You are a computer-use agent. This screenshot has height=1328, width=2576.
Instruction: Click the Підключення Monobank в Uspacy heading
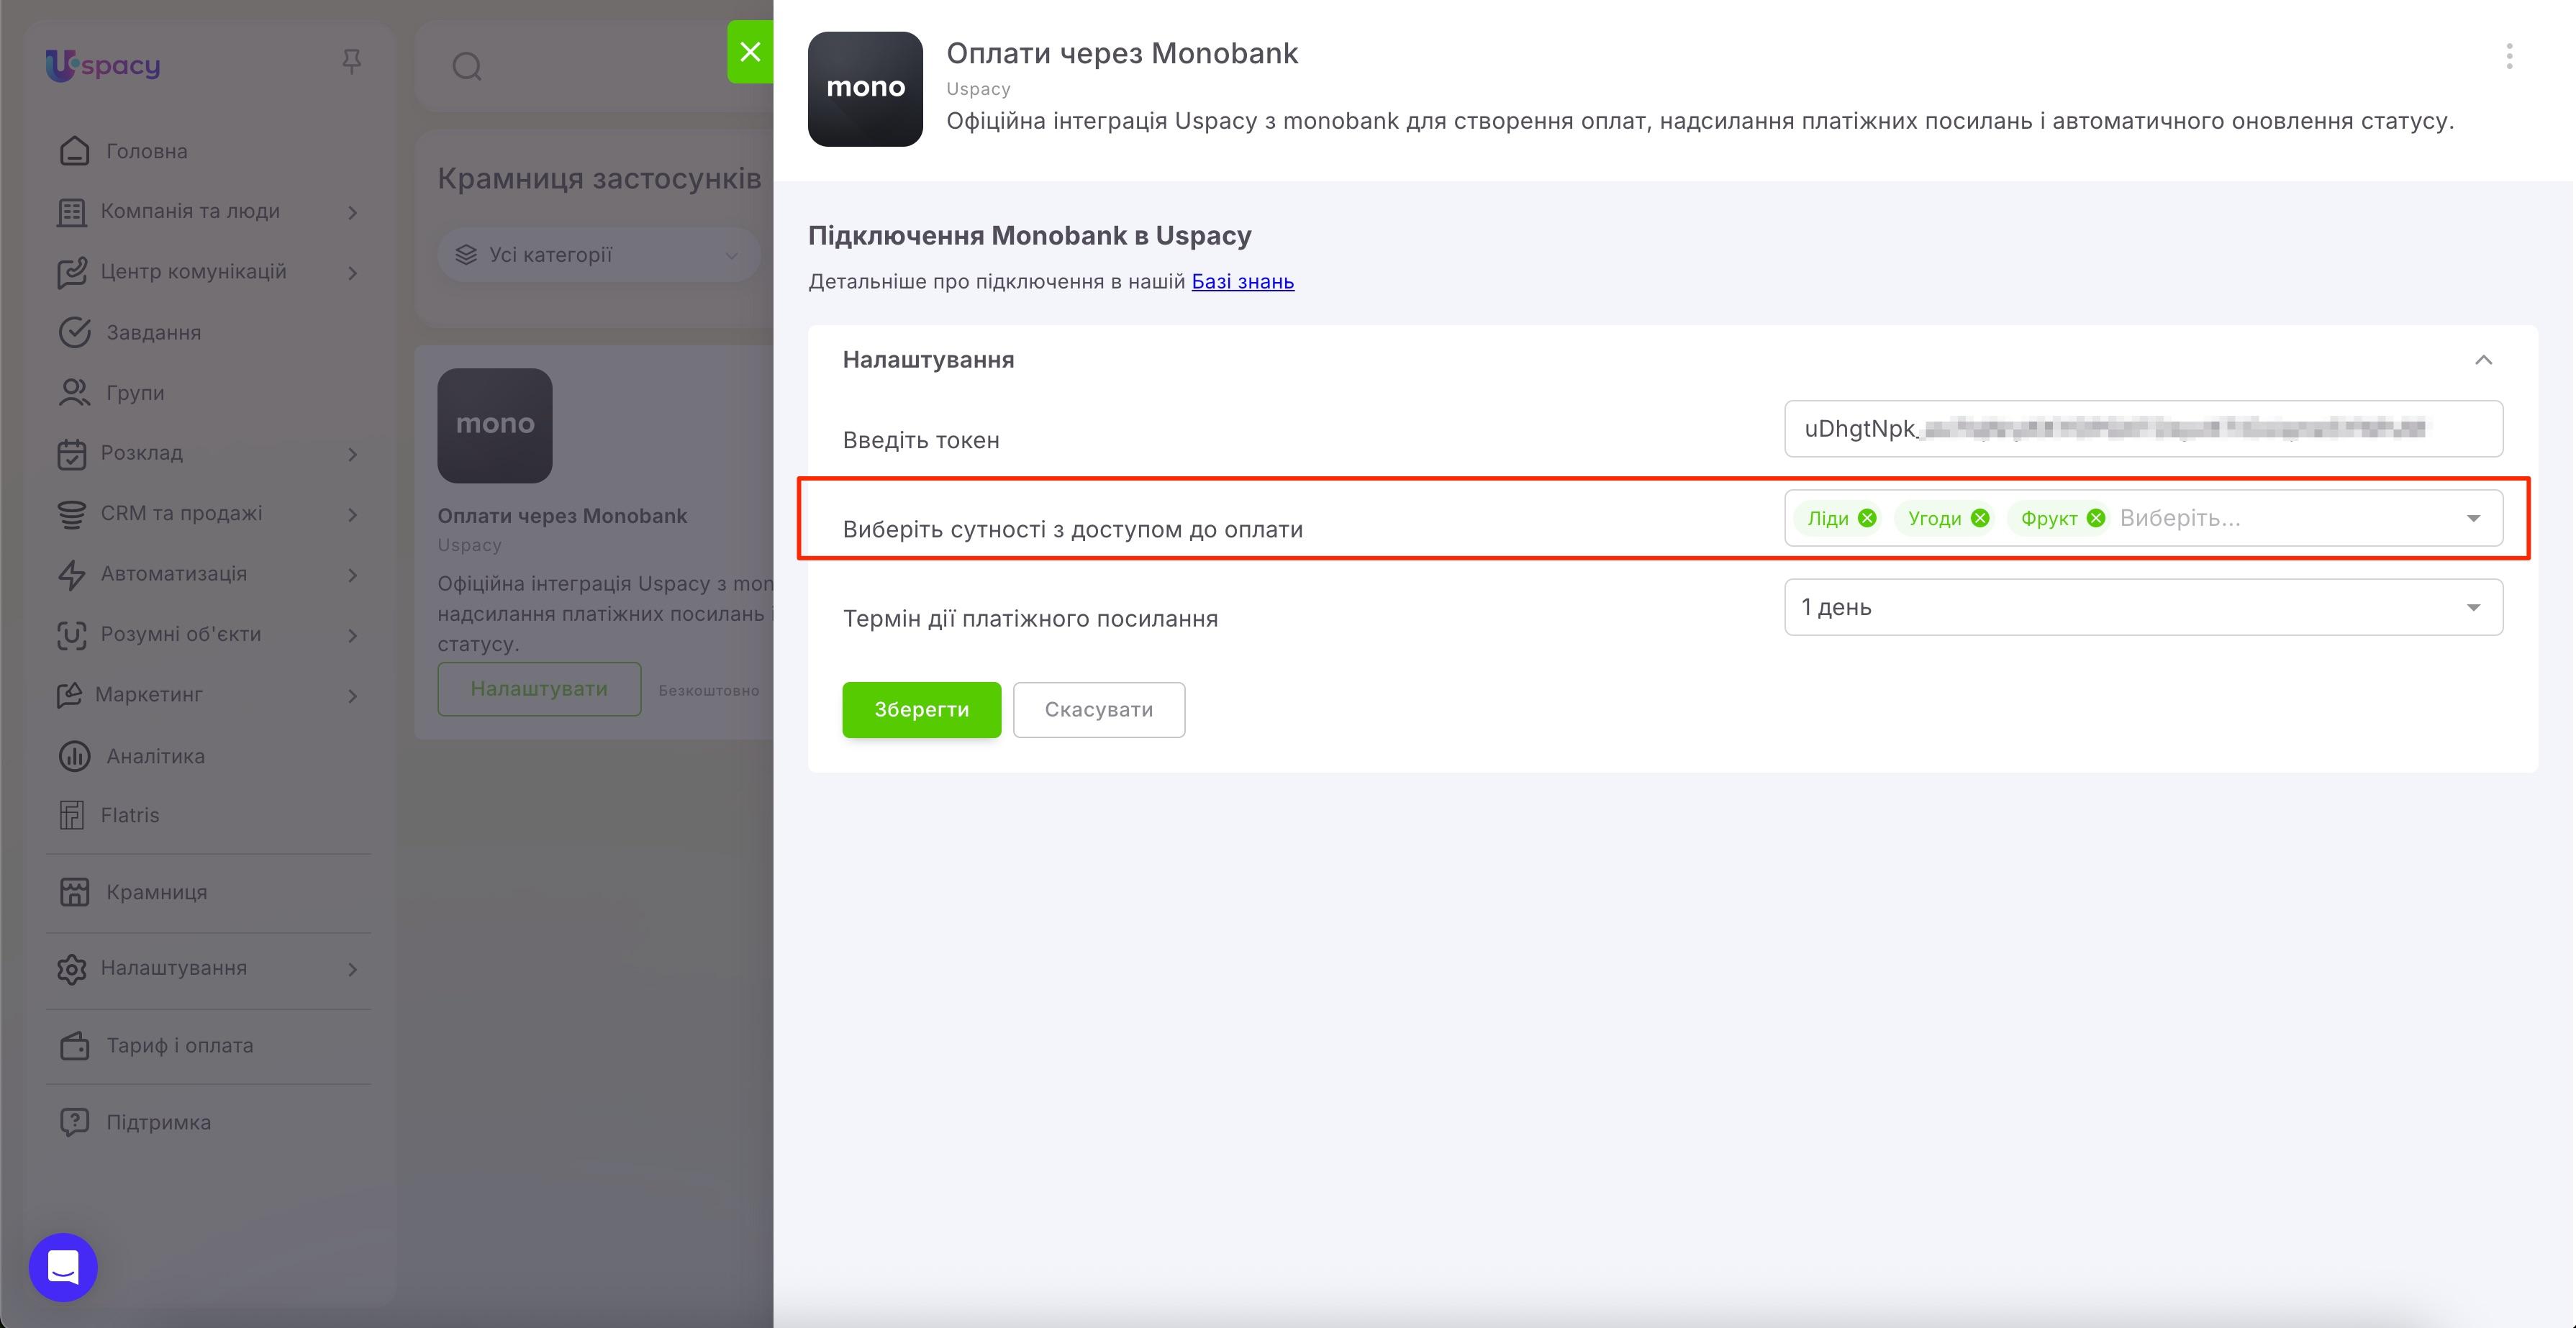1029,236
